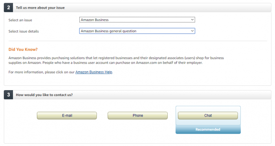The image size is (275, 146).
Task: Click the step 2 number badge
Action: [8, 7]
